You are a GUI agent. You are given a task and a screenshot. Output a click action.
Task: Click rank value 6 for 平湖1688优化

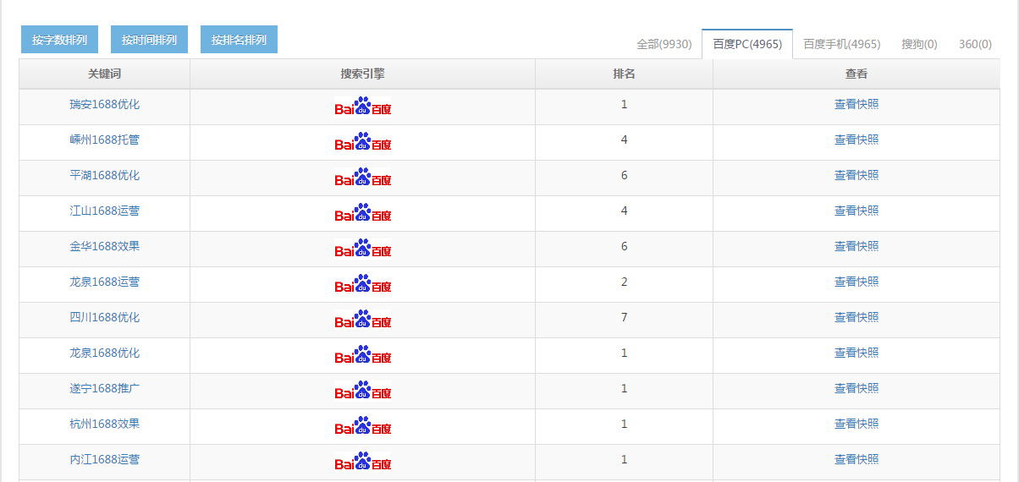point(625,176)
